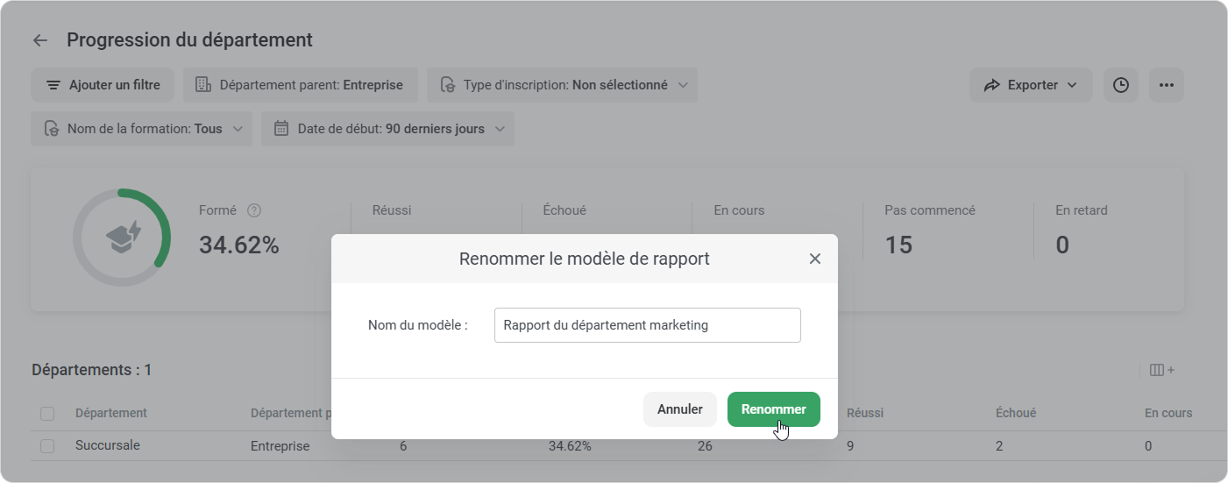Click Annuler to cancel renaming
Image resolution: width=1228 pixels, height=483 pixels.
pyautogui.click(x=679, y=409)
